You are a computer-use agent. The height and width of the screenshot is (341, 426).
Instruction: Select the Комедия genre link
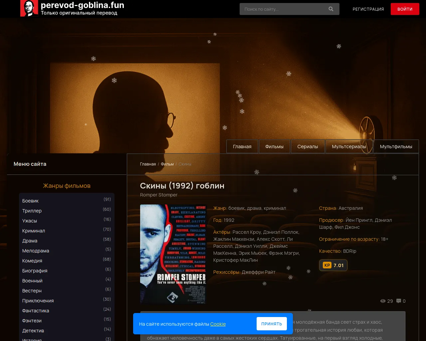click(x=32, y=261)
